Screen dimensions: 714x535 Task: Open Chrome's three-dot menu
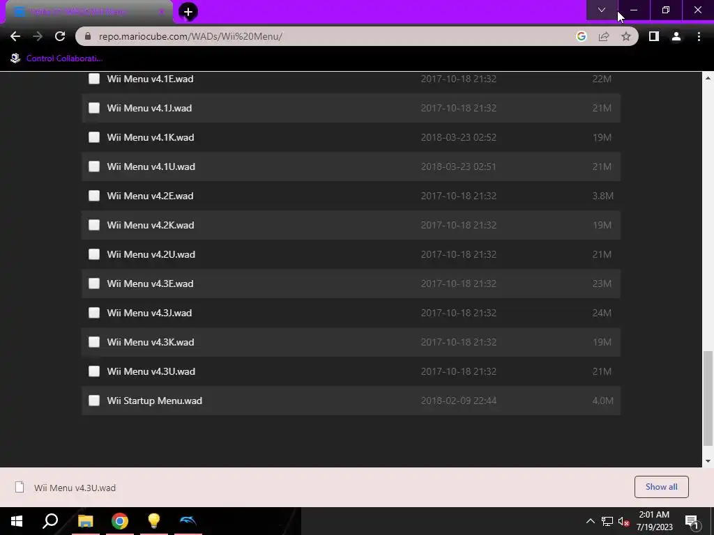tap(699, 36)
